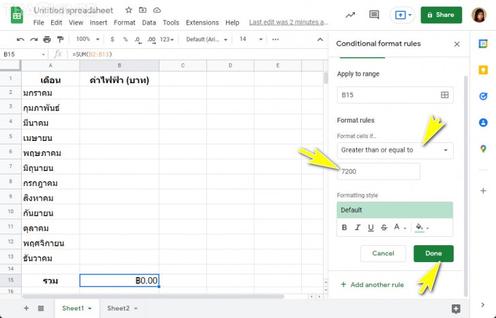The height and width of the screenshot is (318, 496).
Task: Open the Edit menu
Action: (57, 22)
